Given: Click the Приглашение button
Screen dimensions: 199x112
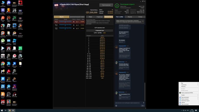Looking at the screenshot, I should tap(106, 5).
